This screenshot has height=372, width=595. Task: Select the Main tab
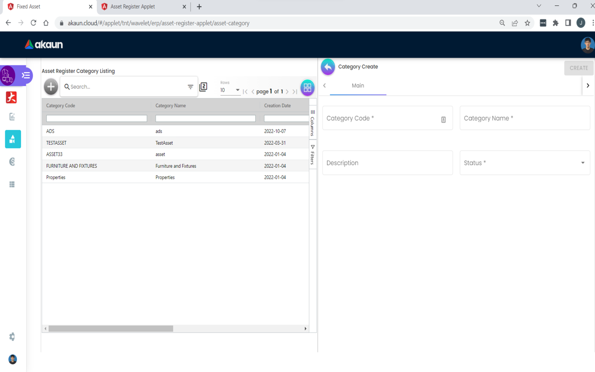click(x=358, y=86)
